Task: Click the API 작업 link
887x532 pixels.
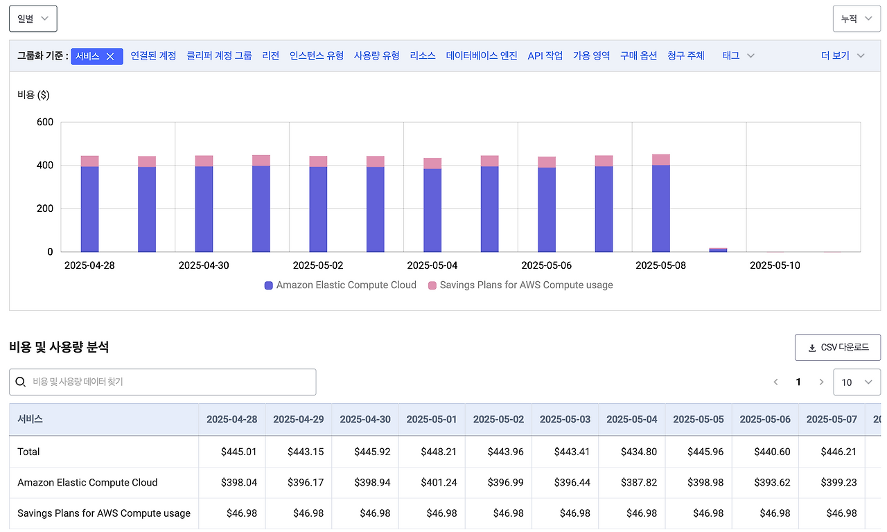Action: pos(545,55)
